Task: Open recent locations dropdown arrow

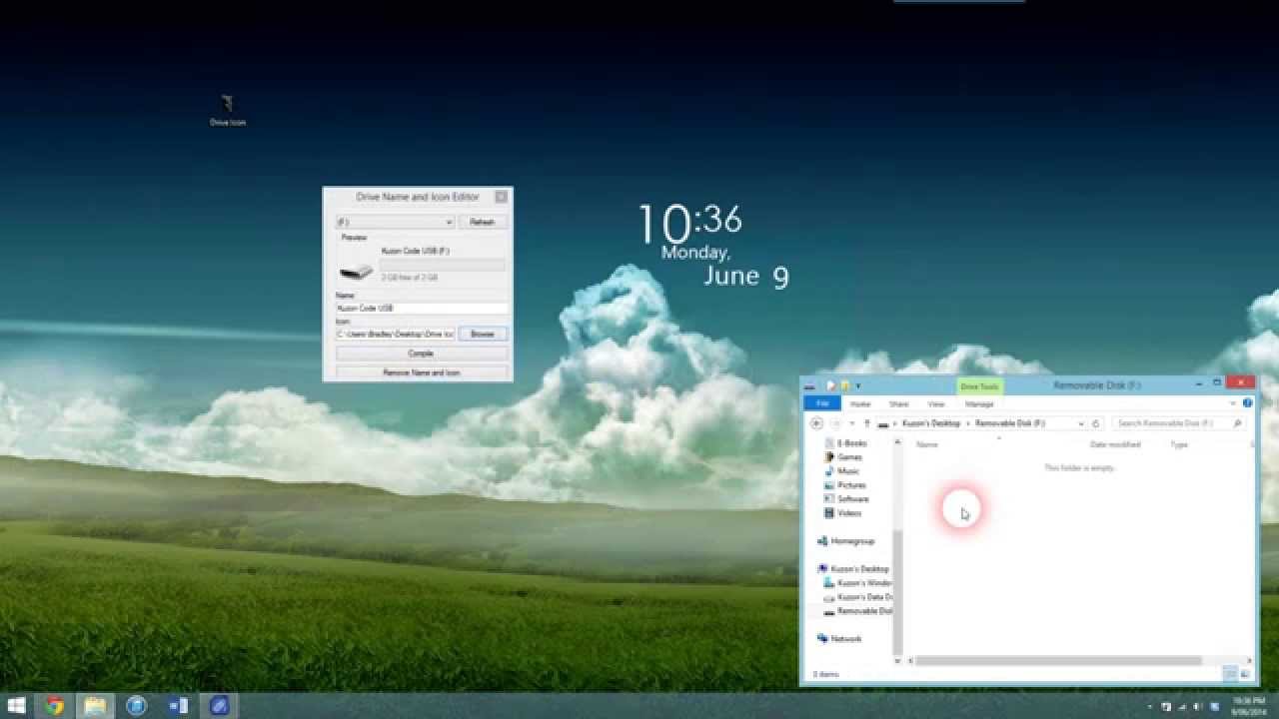Action: point(851,423)
